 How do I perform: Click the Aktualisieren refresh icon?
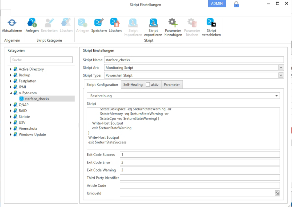[12, 23]
